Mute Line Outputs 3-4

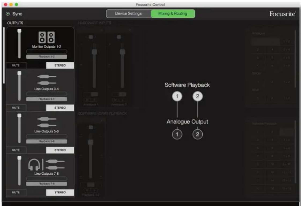click(16, 108)
